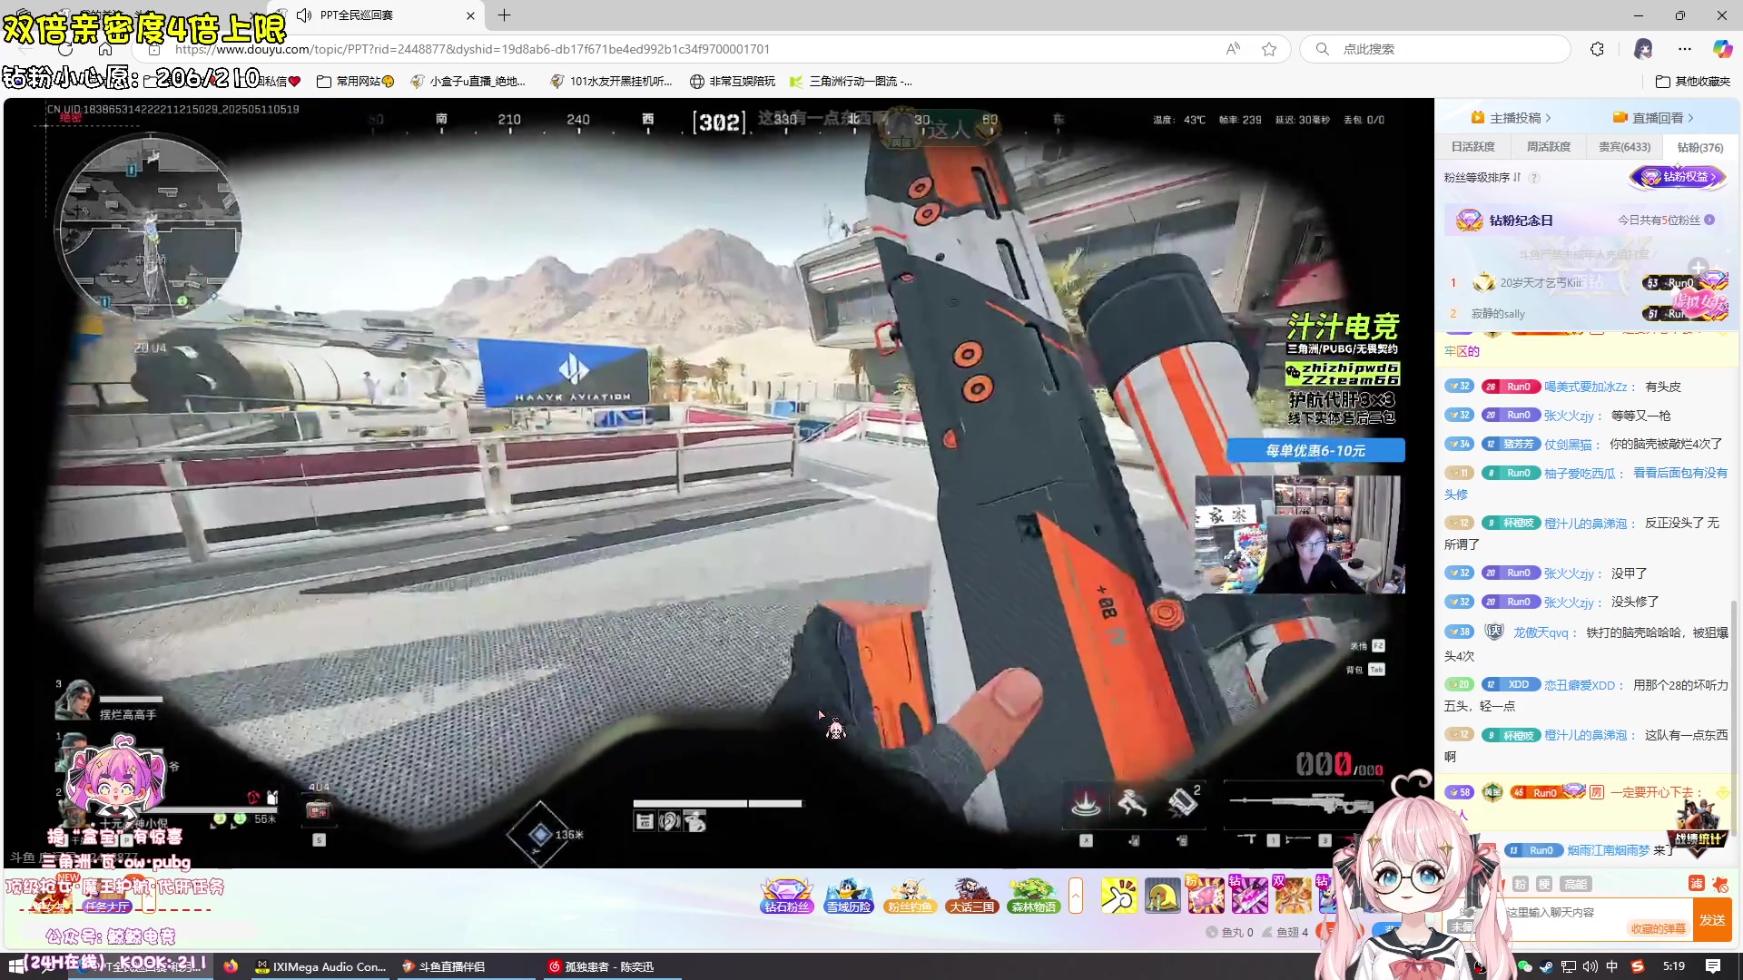Viewport: 1743px width, 980px height.
Task: Toggle the 梗 meme danmaku option
Action: pos(1544,884)
